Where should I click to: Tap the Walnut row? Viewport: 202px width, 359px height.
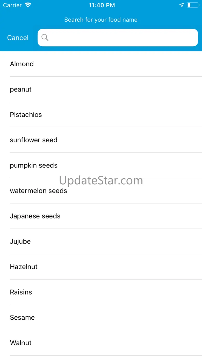pos(21,343)
